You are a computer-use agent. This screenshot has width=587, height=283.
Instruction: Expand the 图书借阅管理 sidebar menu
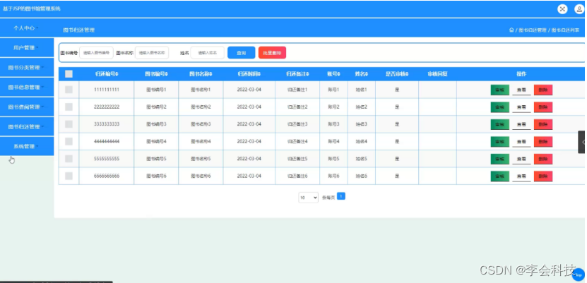(x=27, y=107)
